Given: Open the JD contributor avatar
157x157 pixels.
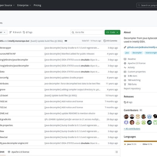Looking at the screenshot, I should 149,123.
